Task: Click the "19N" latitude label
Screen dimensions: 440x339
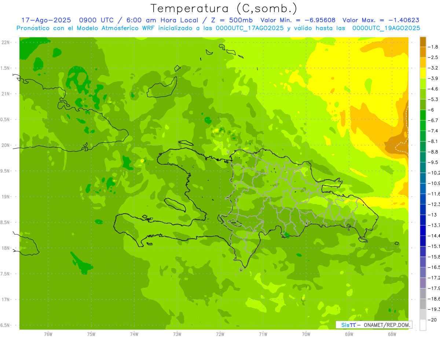Action: pyautogui.click(x=6, y=197)
